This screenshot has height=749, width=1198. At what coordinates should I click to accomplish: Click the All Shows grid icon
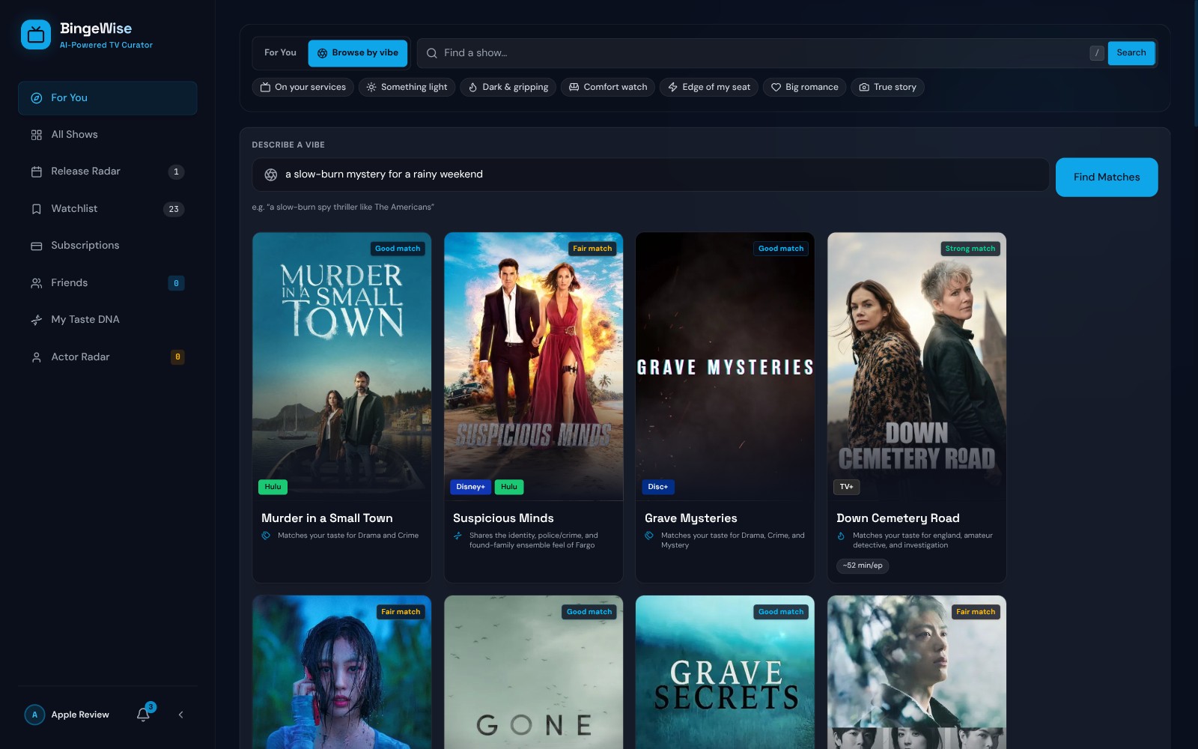tap(36, 135)
